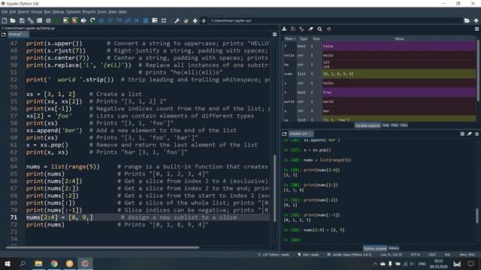Open the File menu

(5, 12)
